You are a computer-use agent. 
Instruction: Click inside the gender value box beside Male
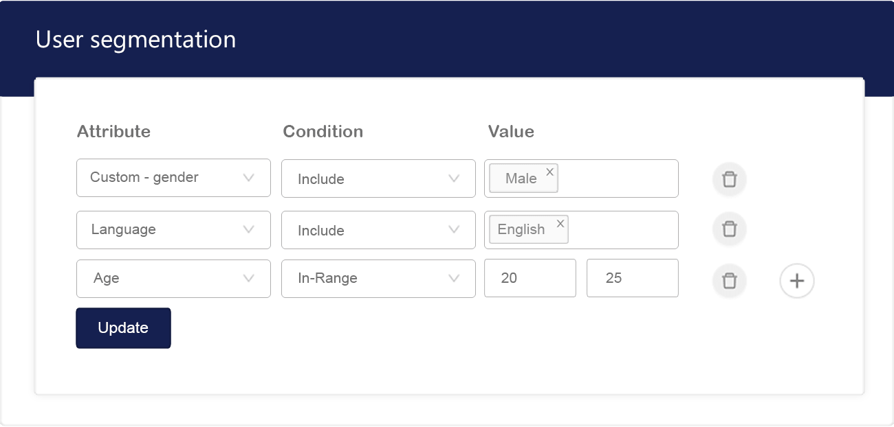point(618,178)
